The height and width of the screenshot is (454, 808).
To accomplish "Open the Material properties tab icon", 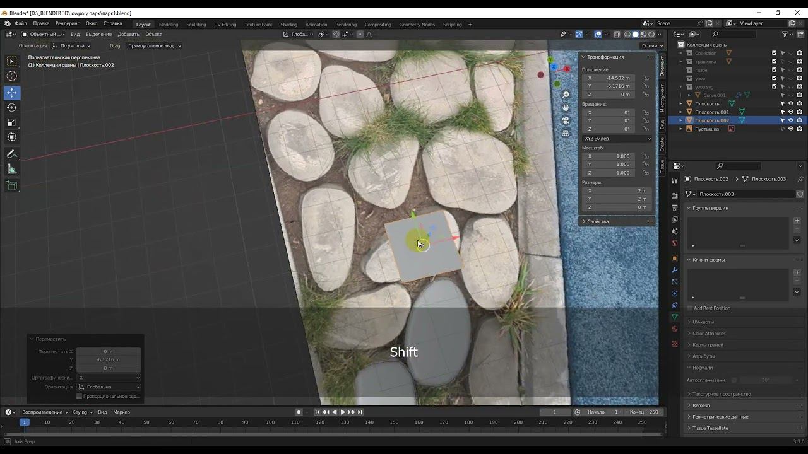I will (675, 329).
